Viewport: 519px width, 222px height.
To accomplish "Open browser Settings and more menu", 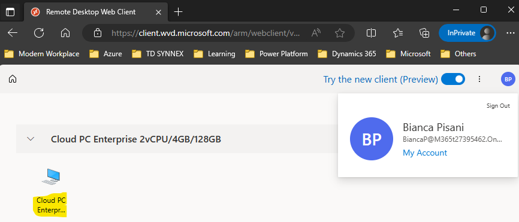I will pyautogui.click(x=510, y=33).
